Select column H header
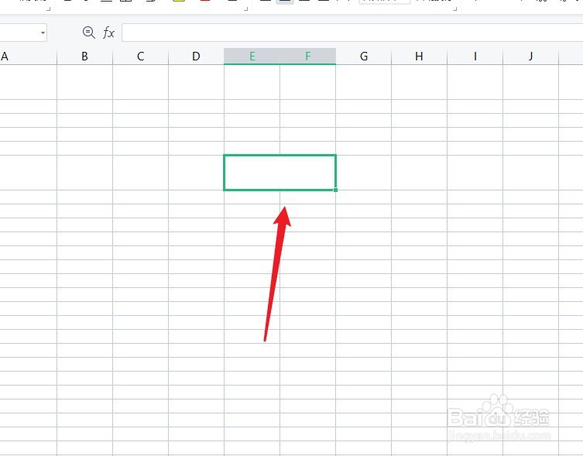Viewport: 583px width, 456px height. click(419, 57)
